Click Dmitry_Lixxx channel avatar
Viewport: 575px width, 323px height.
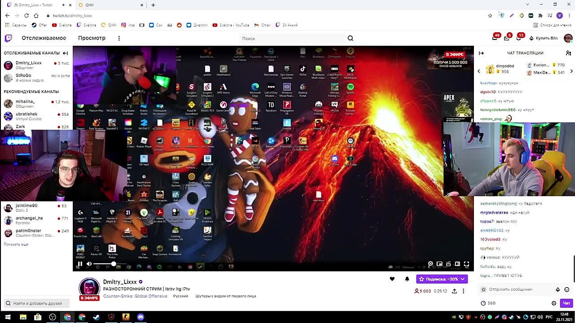coord(89,288)
